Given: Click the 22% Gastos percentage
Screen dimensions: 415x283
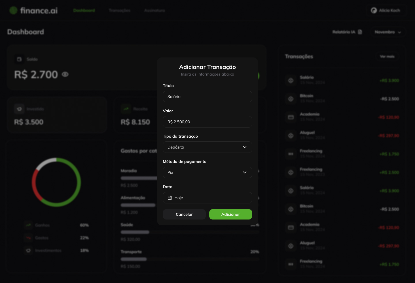Looking at the screenshot, I should tap(84, 238).
